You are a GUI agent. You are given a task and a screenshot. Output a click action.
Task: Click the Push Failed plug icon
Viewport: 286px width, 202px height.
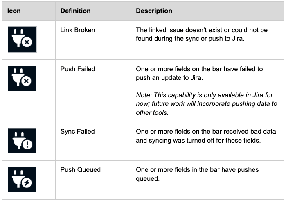22,79
